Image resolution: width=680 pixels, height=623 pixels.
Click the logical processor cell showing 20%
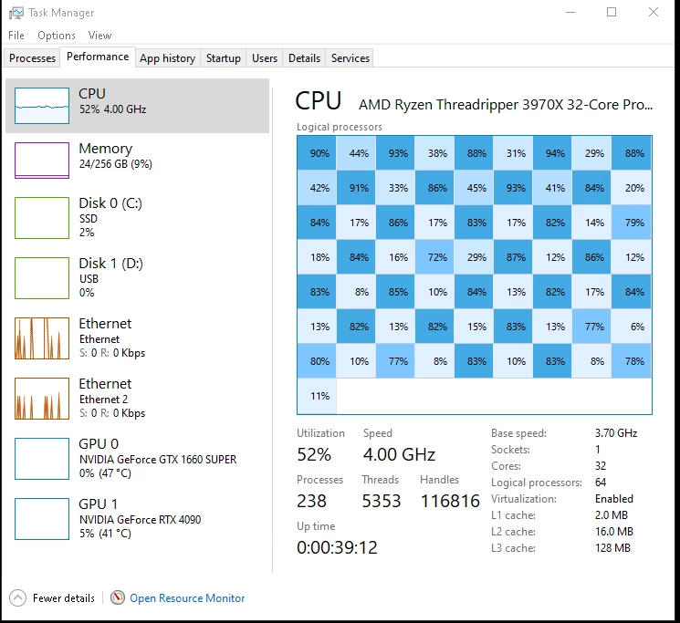pyautogui.click(x=632, y=188)
